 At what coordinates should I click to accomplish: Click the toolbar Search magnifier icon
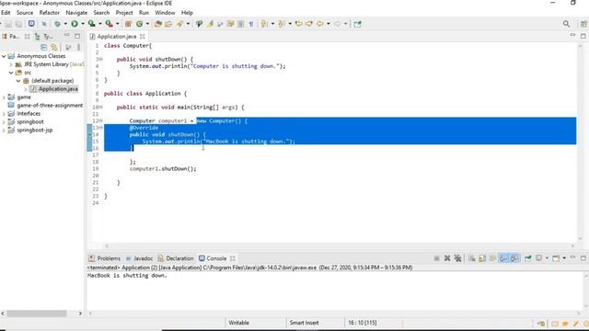pos(566,24)
